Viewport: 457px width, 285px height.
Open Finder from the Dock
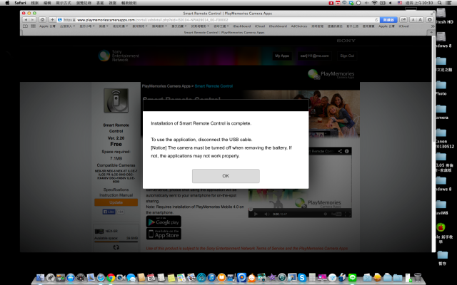[x=40, y=278]
